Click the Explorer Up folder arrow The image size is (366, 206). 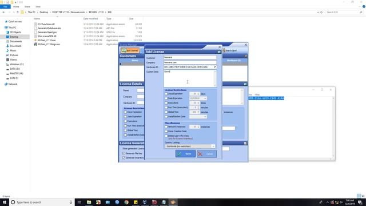coord(18,12)
